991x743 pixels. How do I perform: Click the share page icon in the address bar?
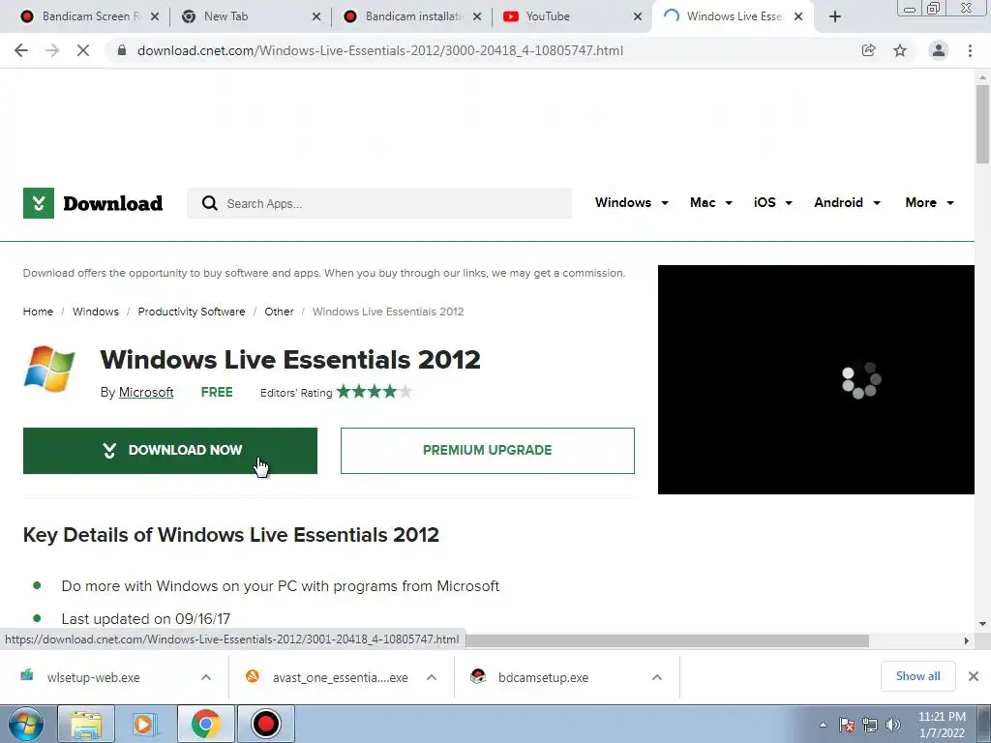coord(869,50)
